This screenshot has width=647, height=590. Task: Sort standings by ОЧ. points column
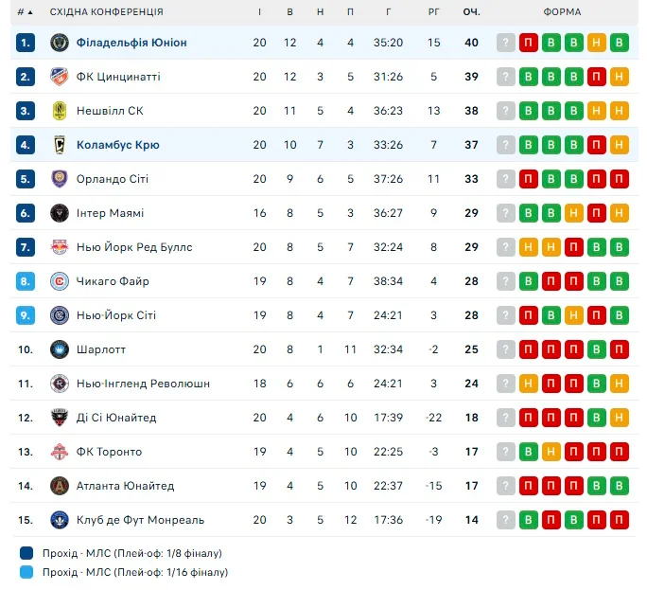tap(471, 12)
